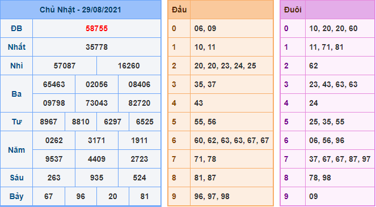
Task: Click the Năm prize number 2723
Action: (140, 159)
